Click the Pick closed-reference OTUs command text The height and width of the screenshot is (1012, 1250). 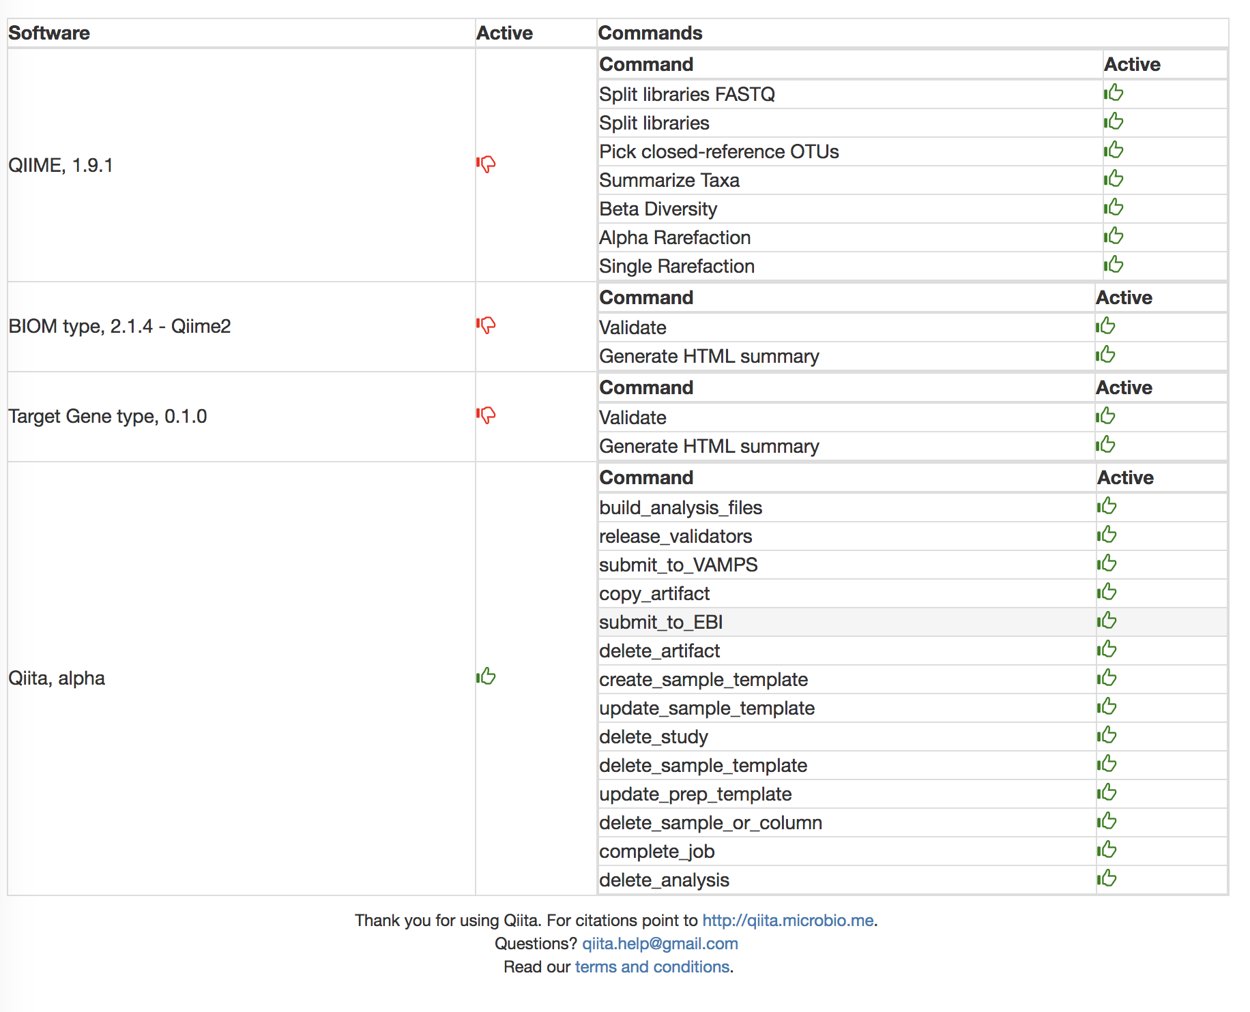point(719,151)
